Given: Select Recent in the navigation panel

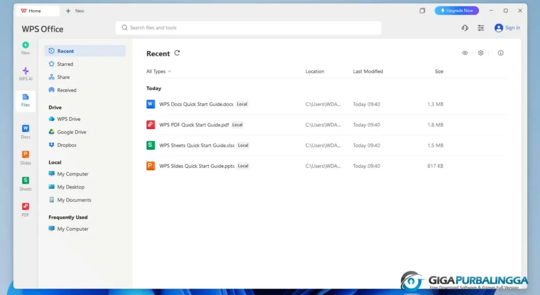Looking at the screenshot, I should [x=85, y=51].
